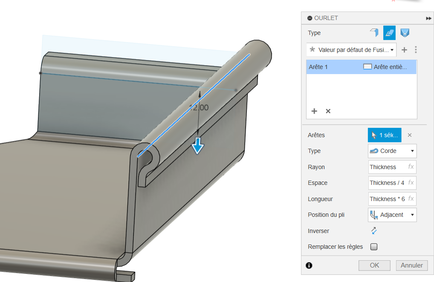Open the Position du pli Adjacent dropdown
Image resolution: width=434 pixels, height=282 pixels.
392,215
